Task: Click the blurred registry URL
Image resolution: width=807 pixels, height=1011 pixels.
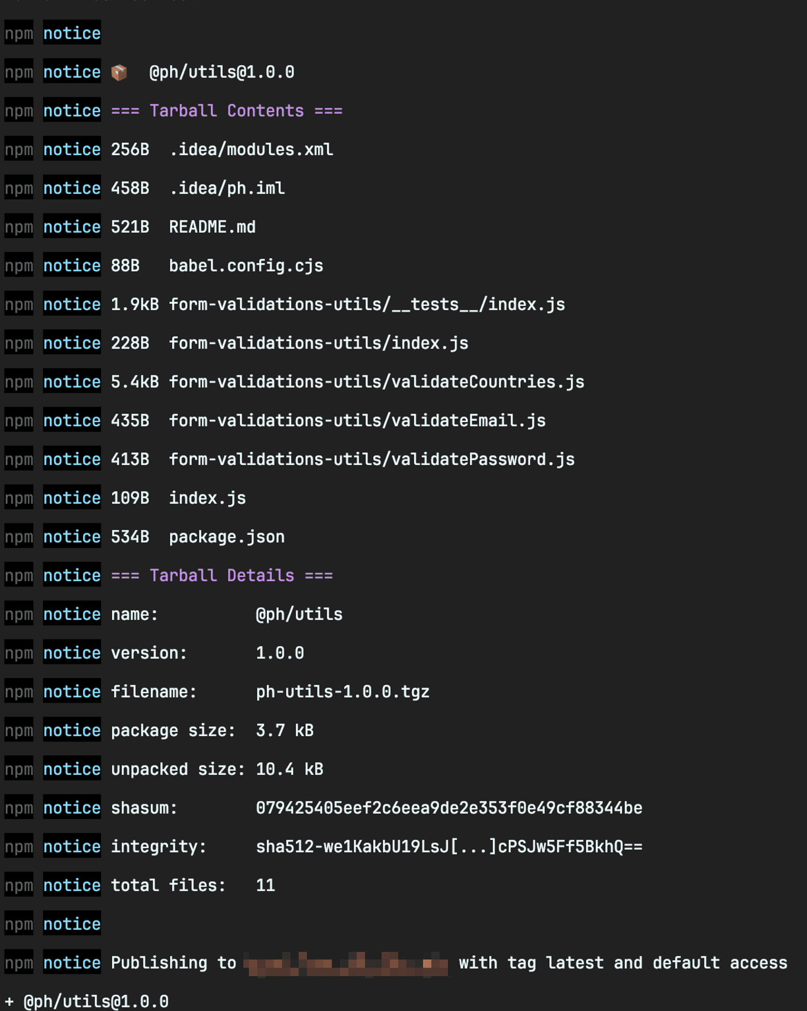Action: [x=346, y=964]
